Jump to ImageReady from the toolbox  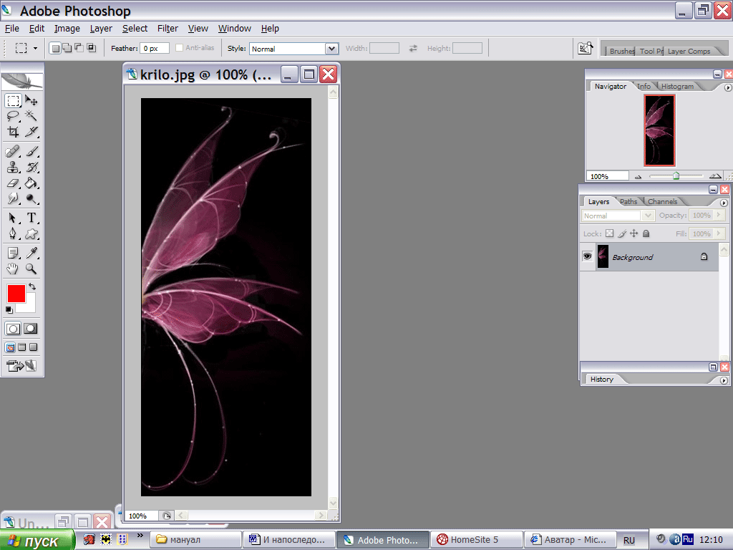click(21, 366)
